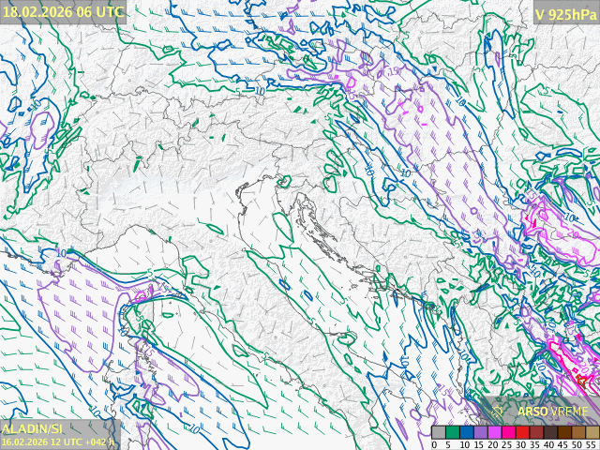Choose the dark red 35 legend swatch
This screenshot has height=450, width=600.
pyautogui.click(x=536, y=431)
